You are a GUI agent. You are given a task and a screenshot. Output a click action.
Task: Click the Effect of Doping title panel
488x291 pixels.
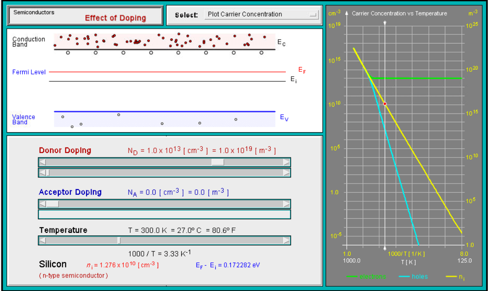[118, 18]
